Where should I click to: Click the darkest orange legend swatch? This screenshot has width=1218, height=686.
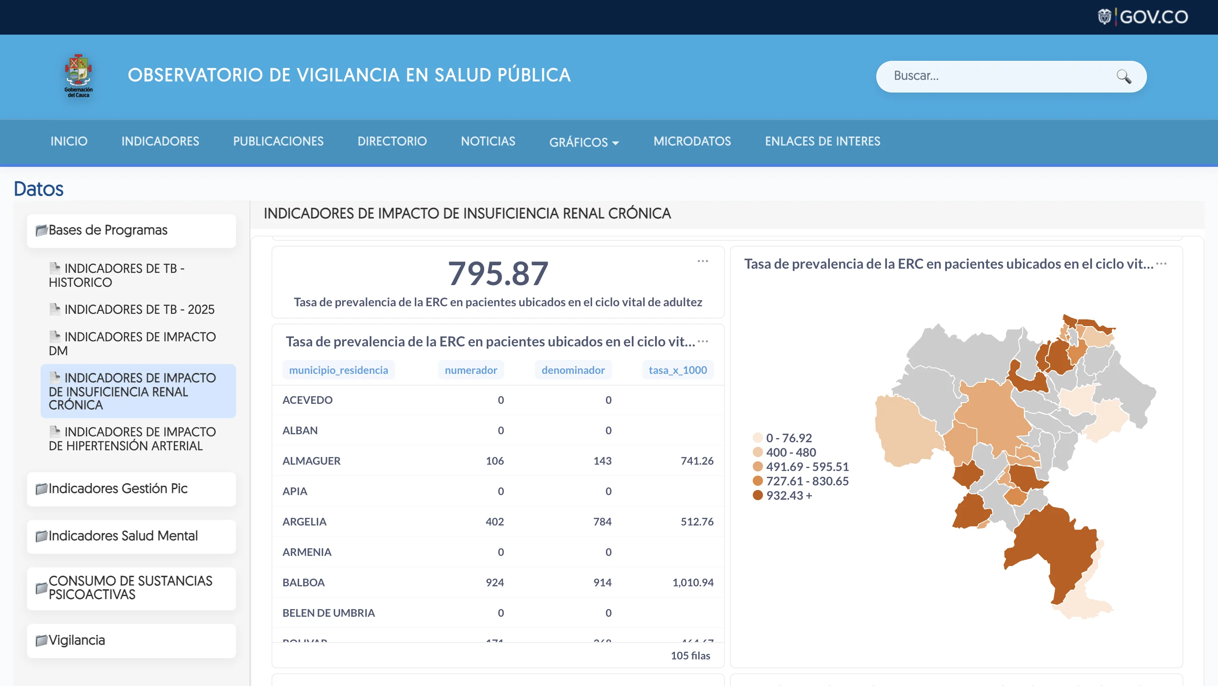758,496
